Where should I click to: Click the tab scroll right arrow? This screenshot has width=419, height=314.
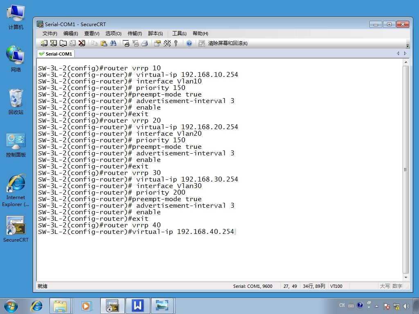point(405,54)
